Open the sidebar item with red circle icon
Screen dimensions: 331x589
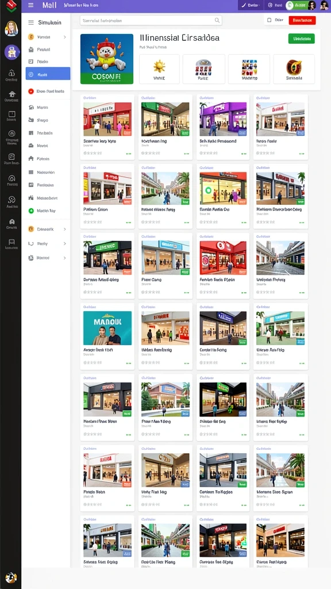46,91
